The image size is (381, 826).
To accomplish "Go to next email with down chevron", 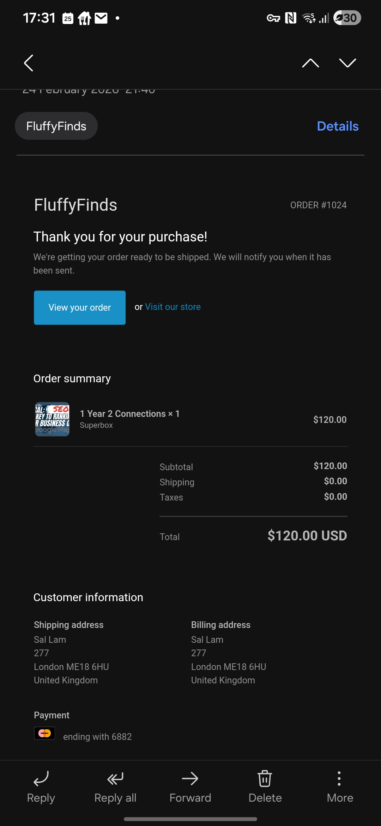I will pos(347,63).
